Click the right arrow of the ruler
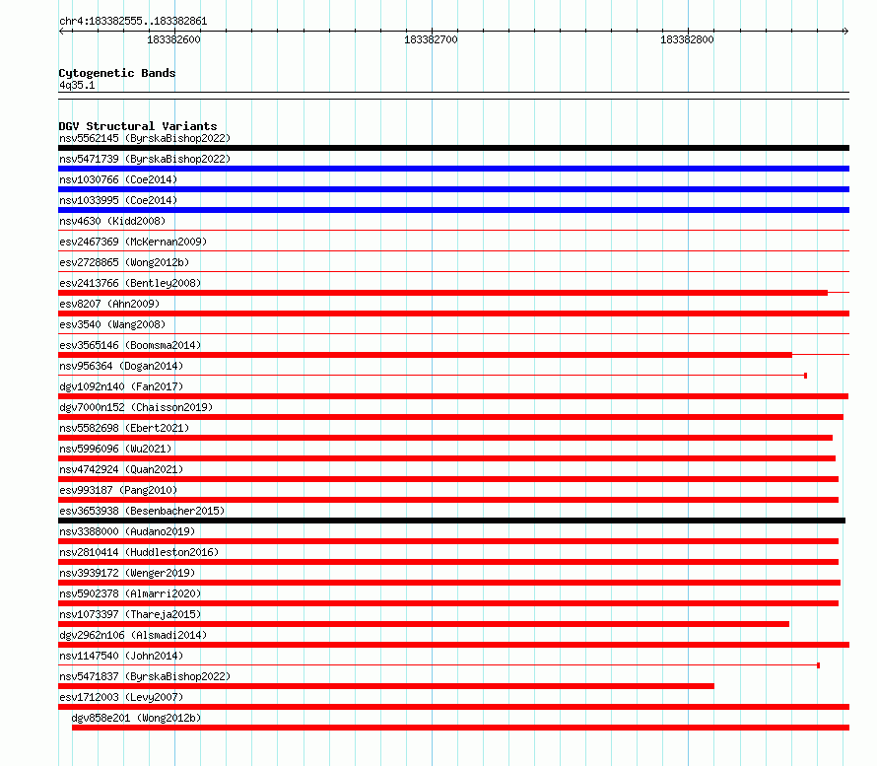877x766 pixels. (845, 31)
